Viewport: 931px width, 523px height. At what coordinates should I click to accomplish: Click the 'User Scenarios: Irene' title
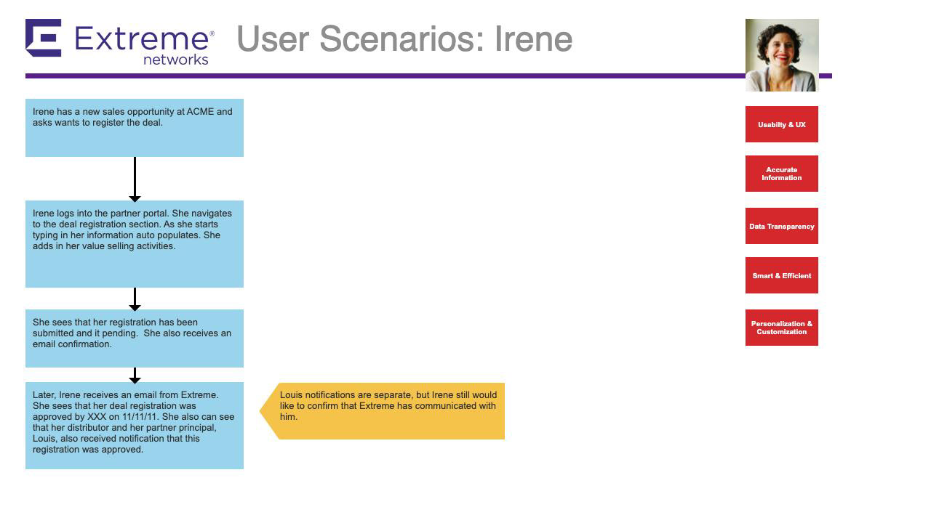(x=404, y=39)
